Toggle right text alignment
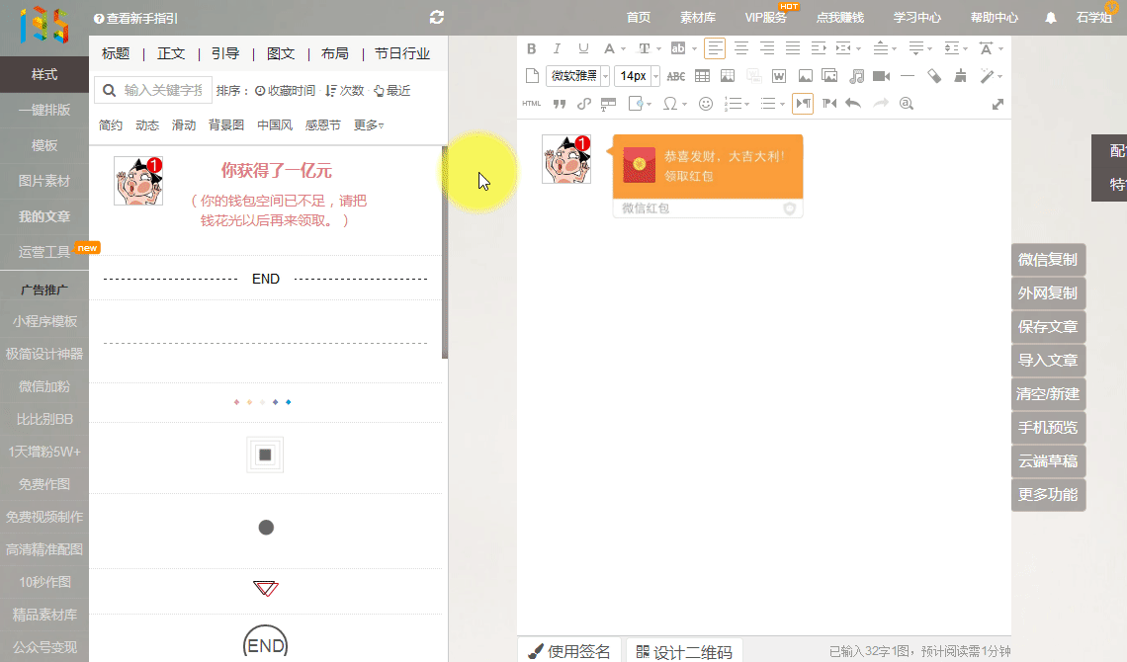Screen dimensions: 1127x662 (767, 48)
